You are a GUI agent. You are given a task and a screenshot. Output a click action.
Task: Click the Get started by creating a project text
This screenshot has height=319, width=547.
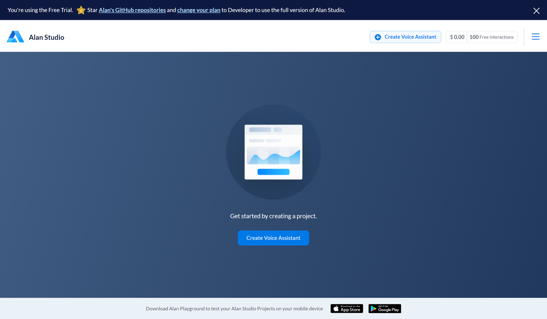coord(273,216)
